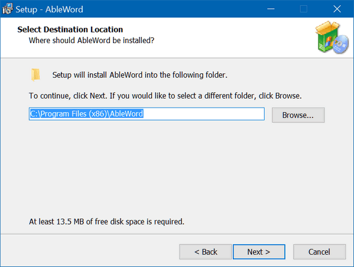Click 'Where should AbleWord be installed?' subtitle
Viewport: 354px width, 267px height.
pyautogui.click(x=92, y=40)
